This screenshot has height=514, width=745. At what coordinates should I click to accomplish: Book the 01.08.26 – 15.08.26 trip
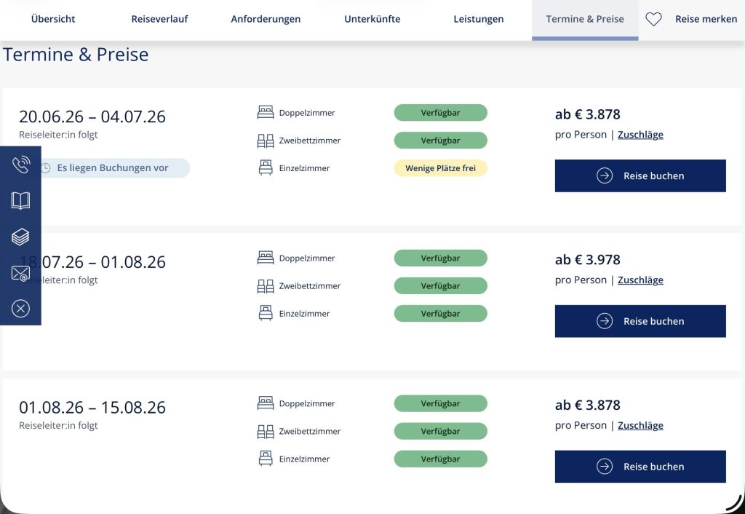point(640,467)
